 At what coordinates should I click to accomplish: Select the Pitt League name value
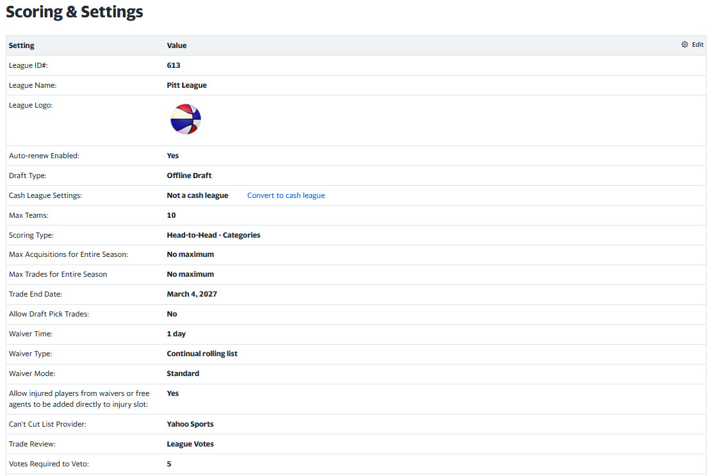tap(186, 85)
